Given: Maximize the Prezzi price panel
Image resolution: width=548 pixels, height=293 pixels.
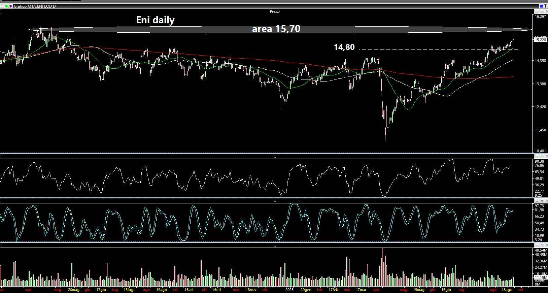Looking at the screenshot, I should (542, 11).
